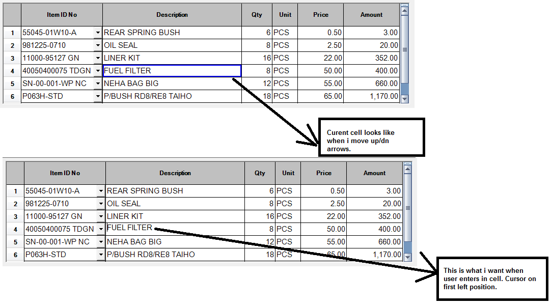
Task: Click the Amount column header in lower grid
Action: 375,173
